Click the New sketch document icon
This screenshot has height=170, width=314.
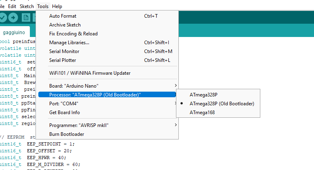coord(26,18)
